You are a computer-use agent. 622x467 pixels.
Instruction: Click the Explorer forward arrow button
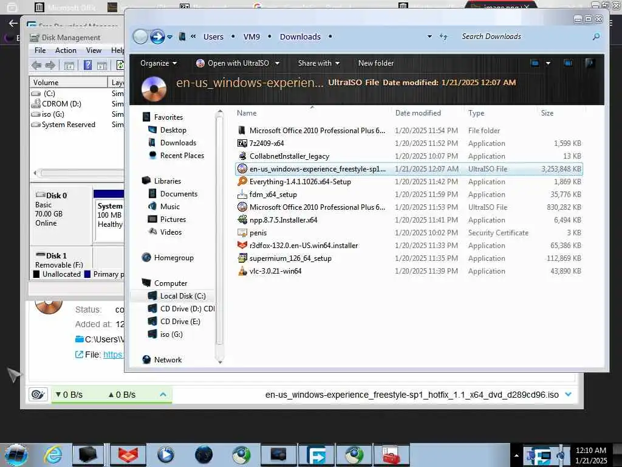157,37
